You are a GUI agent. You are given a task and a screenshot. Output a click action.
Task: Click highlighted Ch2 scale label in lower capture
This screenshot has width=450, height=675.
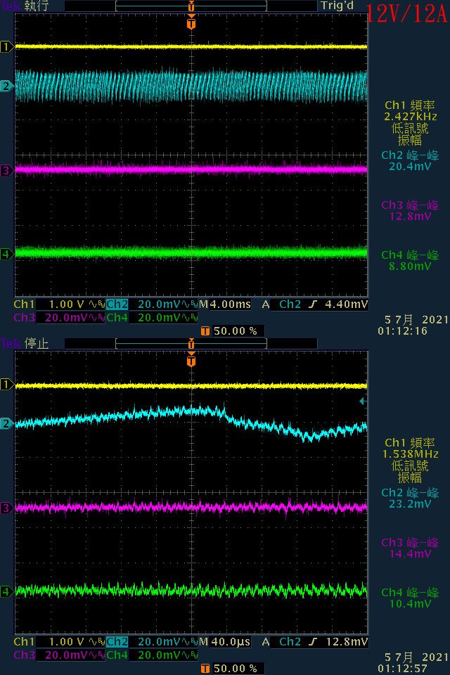117,642
